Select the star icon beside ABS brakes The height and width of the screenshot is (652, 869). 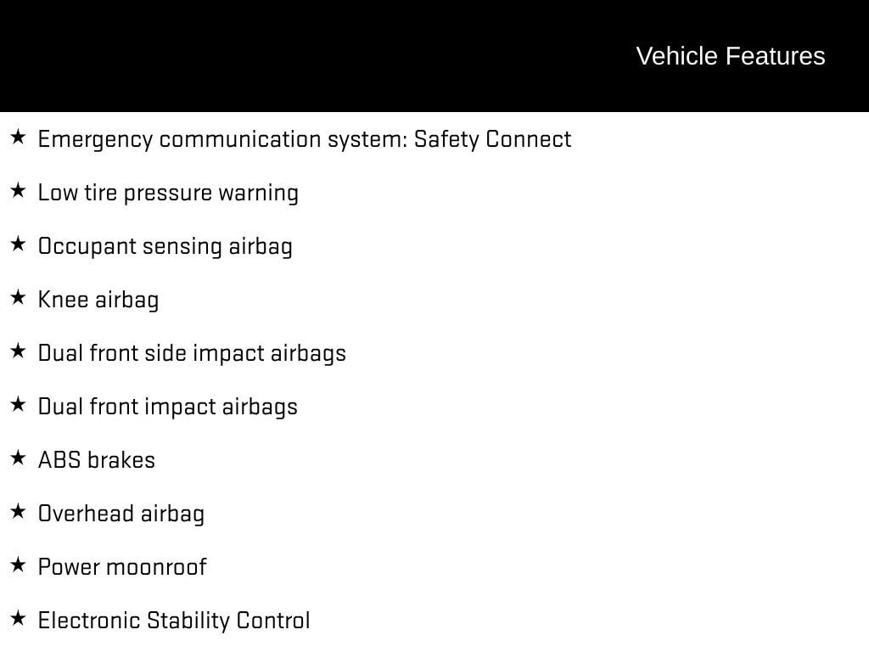19,458
